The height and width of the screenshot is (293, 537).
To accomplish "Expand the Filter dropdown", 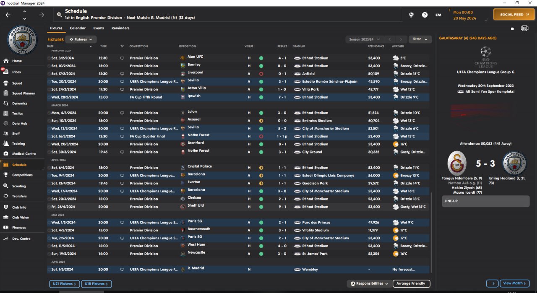I will [420, 39].
